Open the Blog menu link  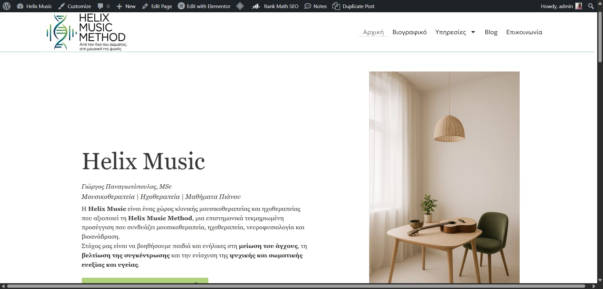[491, 32]
